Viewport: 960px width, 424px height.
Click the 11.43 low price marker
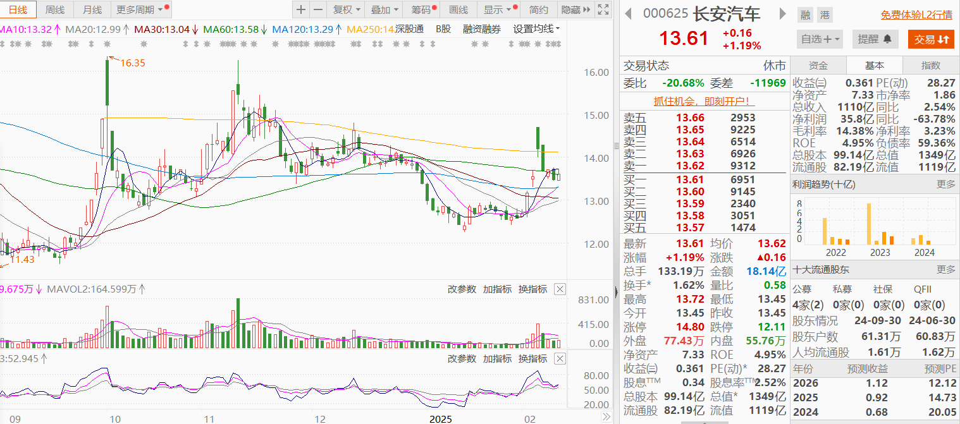click(x=21, y=259)
